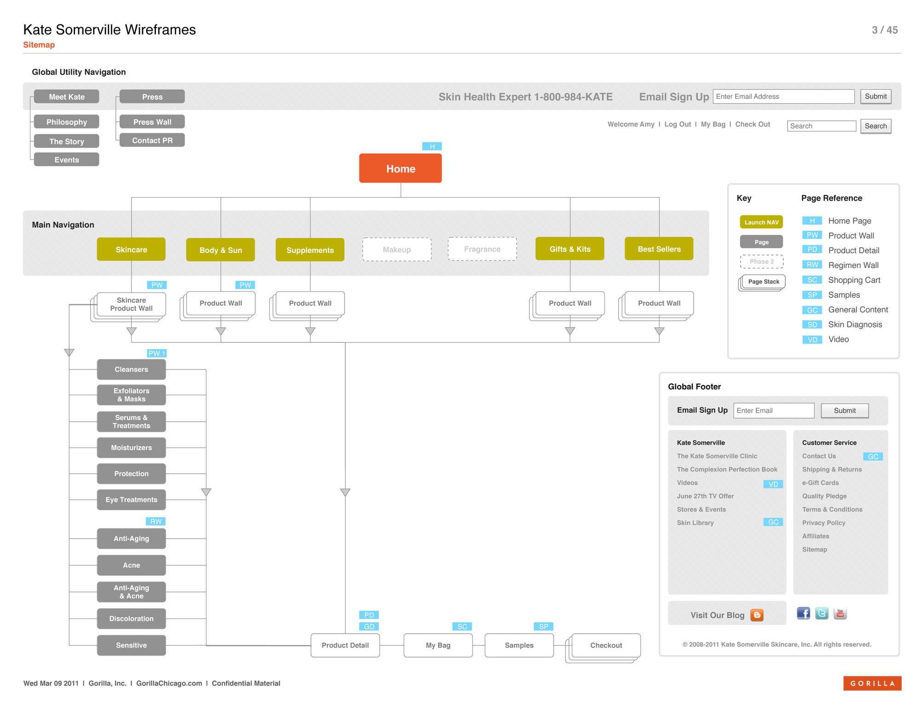
Task: Open The Kate Somerville Clinic footer link
Action: [x=717, y=456]
